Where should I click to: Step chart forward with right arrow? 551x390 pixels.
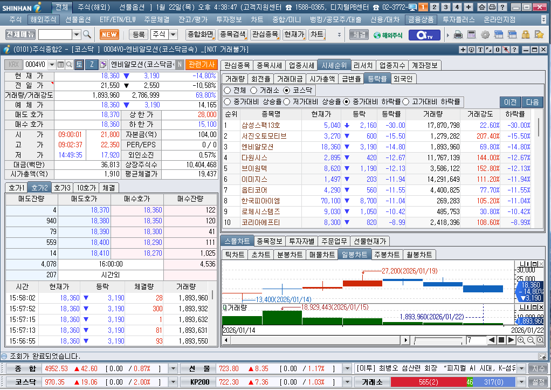(511, 340)
